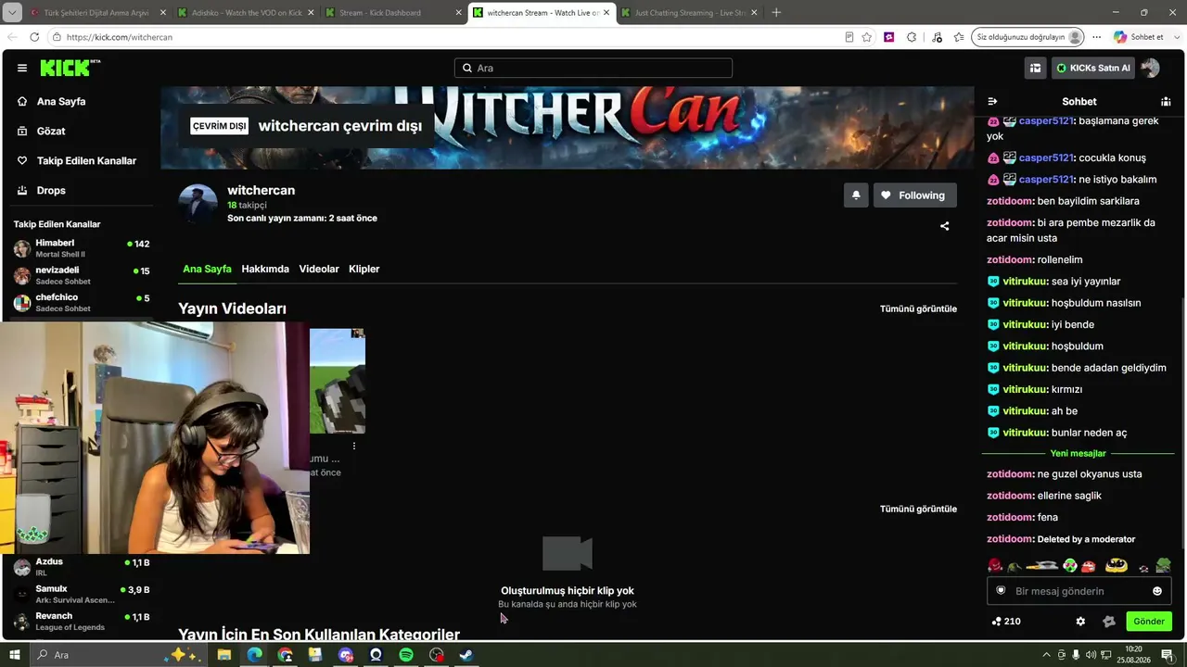
Task: Click the Gönder send button
Action: (x=1149, y=622)
